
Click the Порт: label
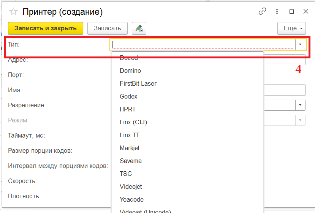(16, 75)
